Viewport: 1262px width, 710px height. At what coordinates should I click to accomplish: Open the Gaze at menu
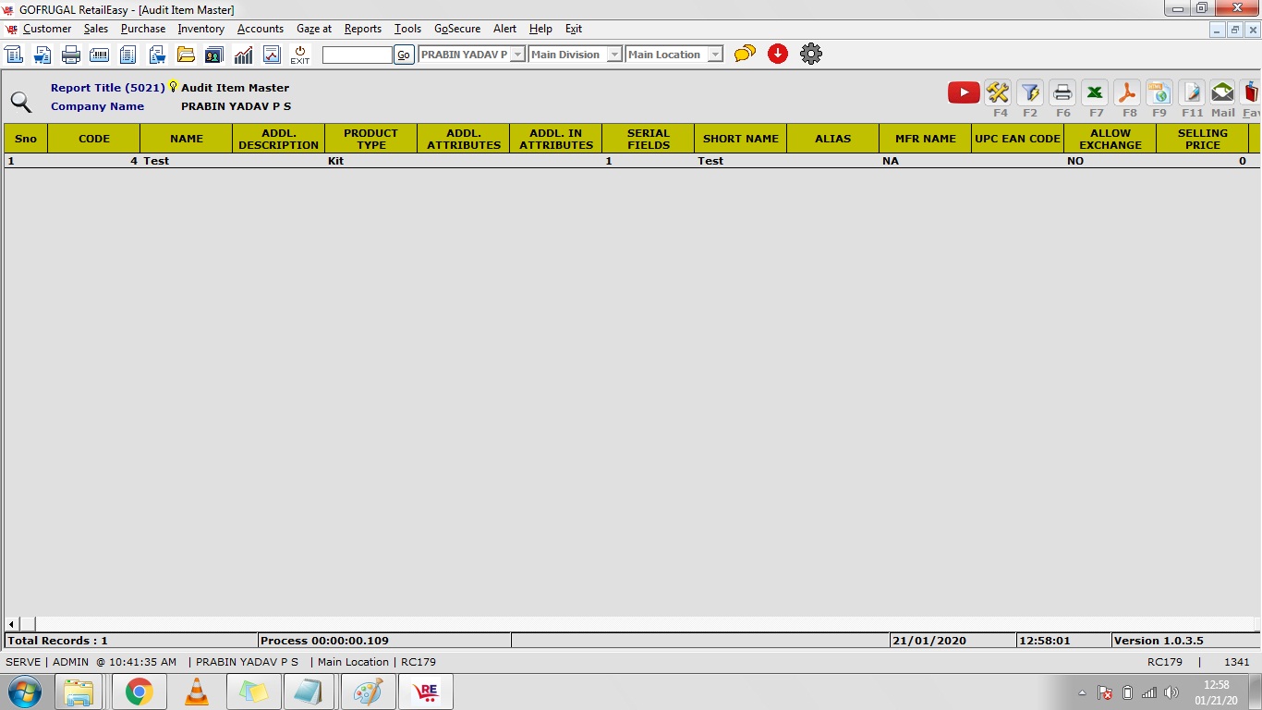[314, 29]
